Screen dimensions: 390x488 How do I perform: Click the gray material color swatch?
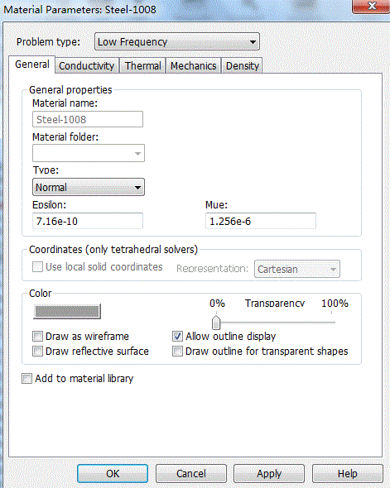point(67,312)
